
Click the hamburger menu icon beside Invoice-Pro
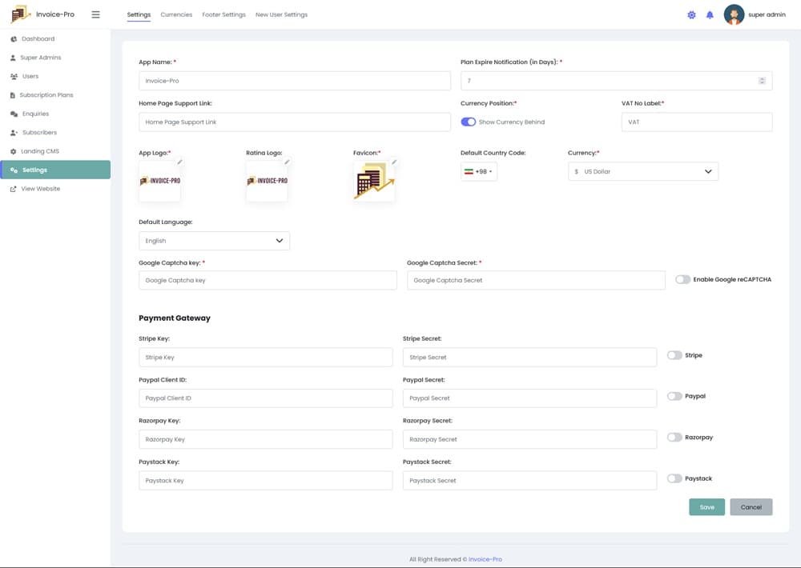click(x=95, y=14)
